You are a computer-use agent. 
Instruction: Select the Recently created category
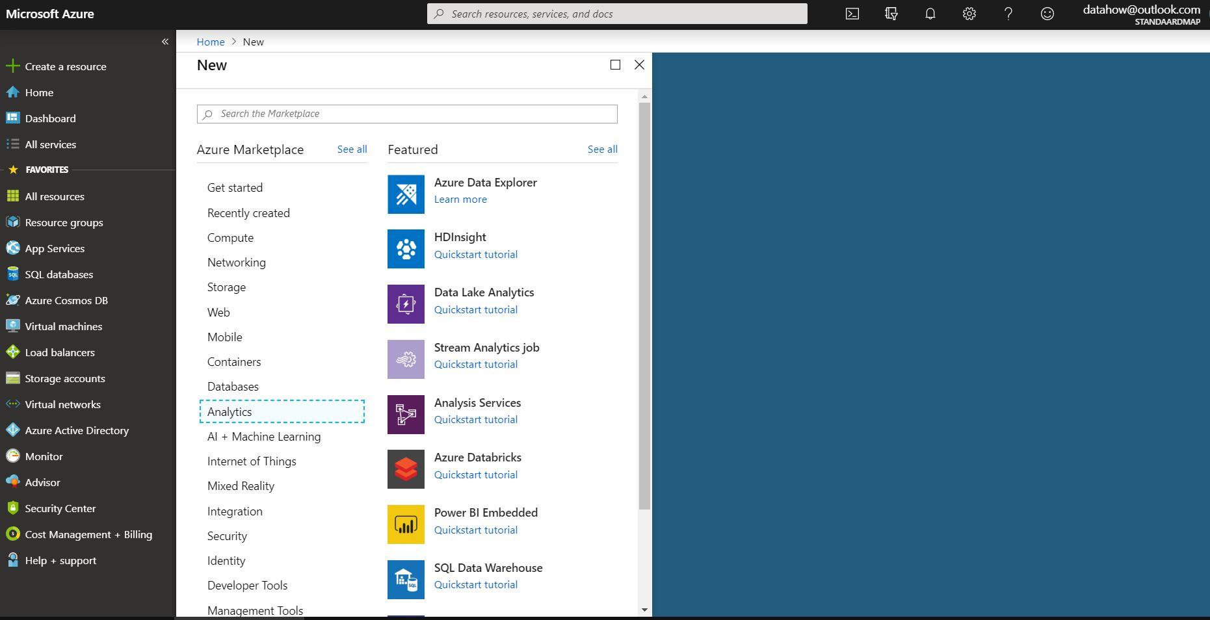[x=248, y=213]
